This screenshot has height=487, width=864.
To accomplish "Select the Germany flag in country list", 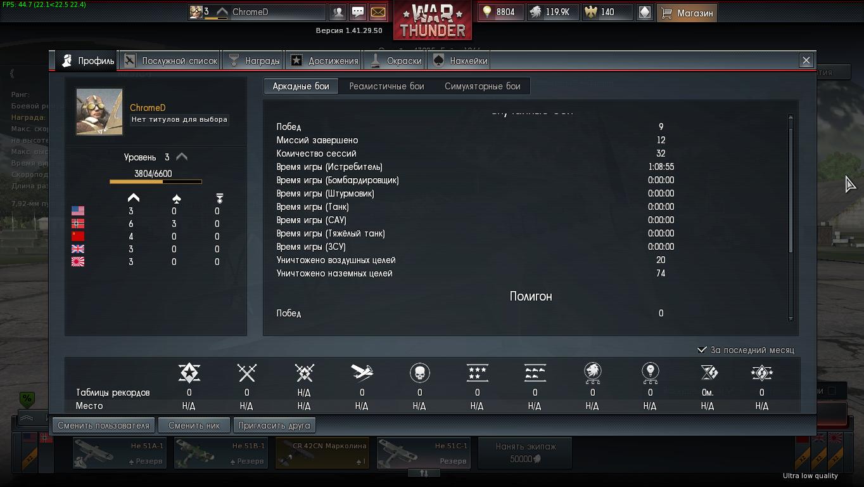I will 78,224.
